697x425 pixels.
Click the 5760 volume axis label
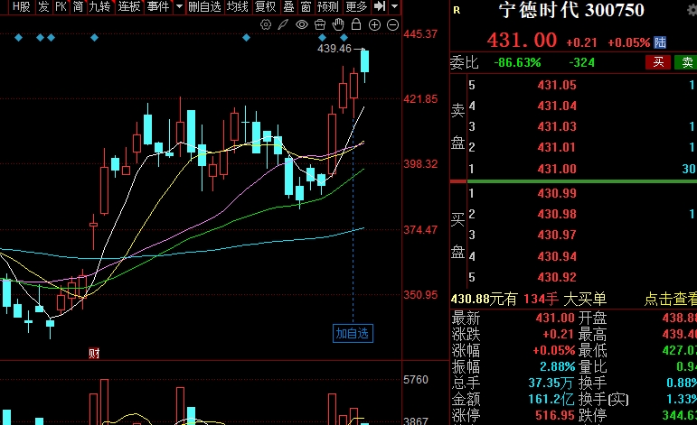pyautogui.click(x=416, y=379)
